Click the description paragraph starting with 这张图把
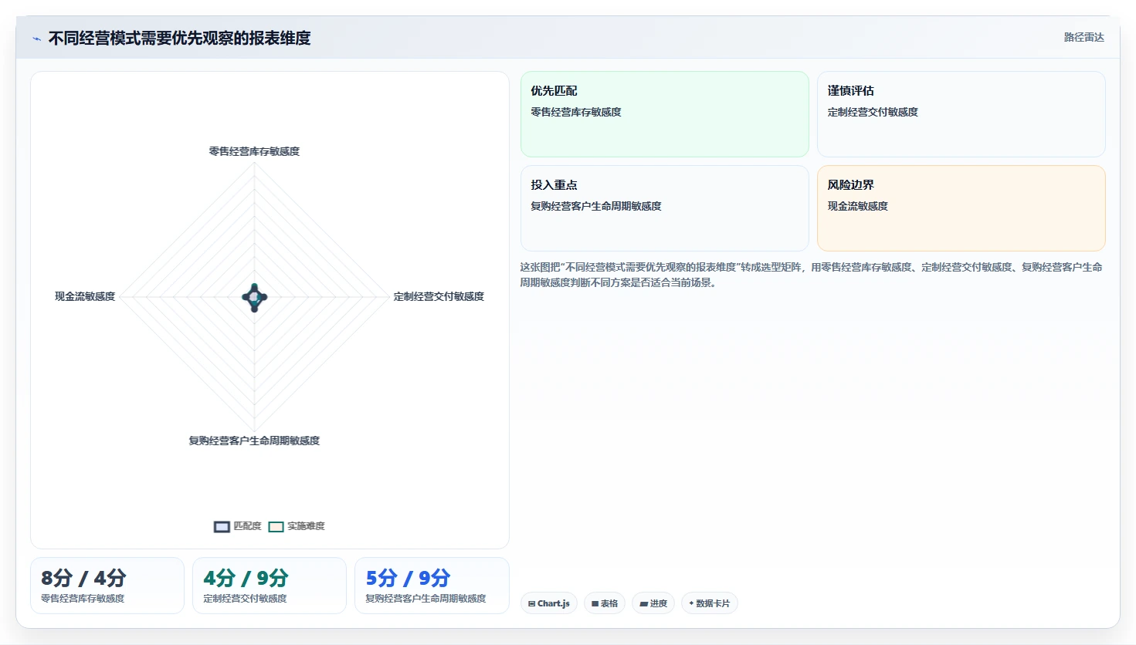1136x645 pixels. click(811, 275)
